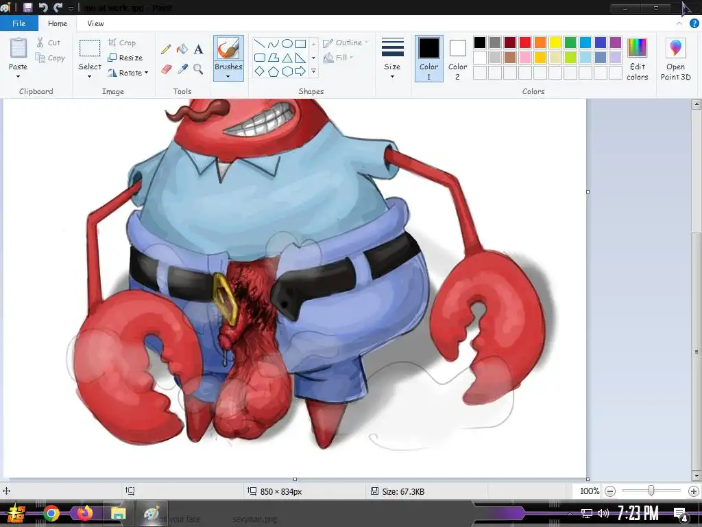Click the Cut scissors button

click(x=49, y=43)
